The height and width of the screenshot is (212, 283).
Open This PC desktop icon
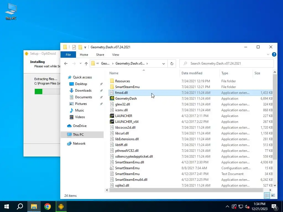[11, 12]
